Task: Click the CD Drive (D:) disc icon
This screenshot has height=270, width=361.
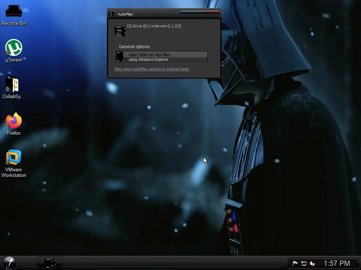Action: (120, 31)
